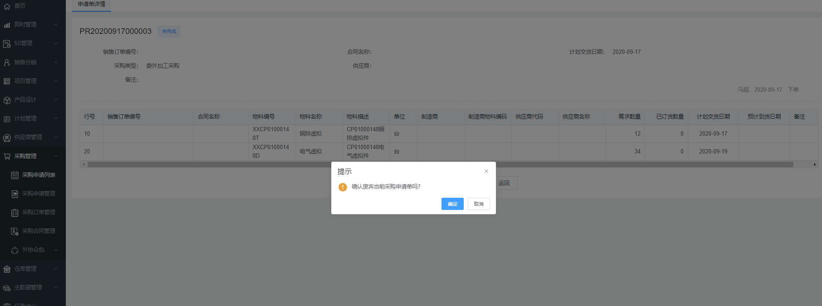This screenshot has width=822, height=306.
Task: Expand the 计划管理 sidebar section
Action: tap(56, 118)
